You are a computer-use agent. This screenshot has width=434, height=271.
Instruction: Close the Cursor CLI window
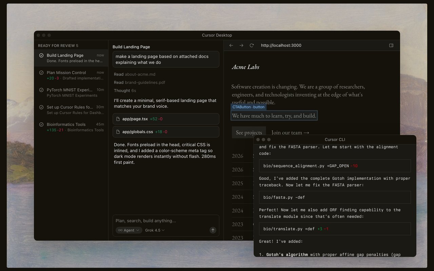coord(258,140)
